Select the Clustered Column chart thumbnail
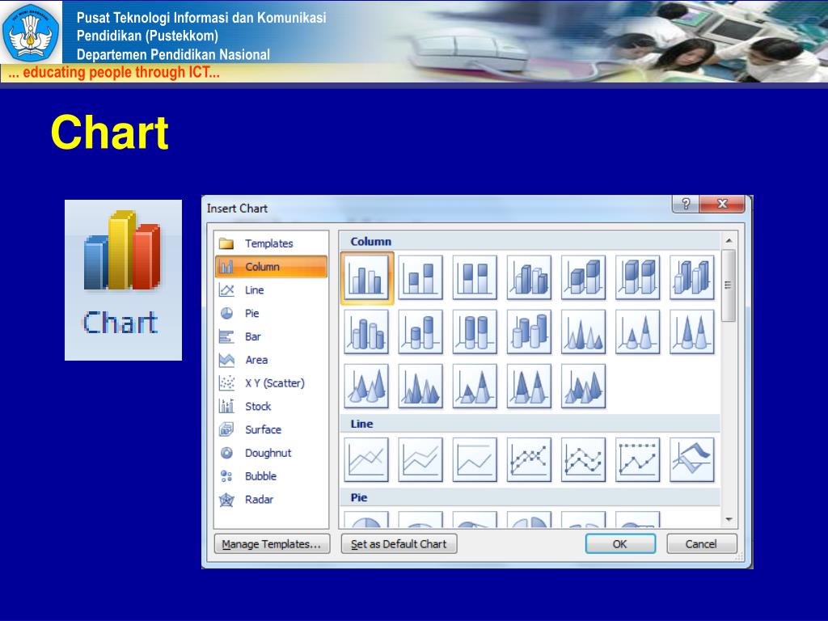Image resolution: width=828 pixels, height=621 pixels. (x=366, y=278)
